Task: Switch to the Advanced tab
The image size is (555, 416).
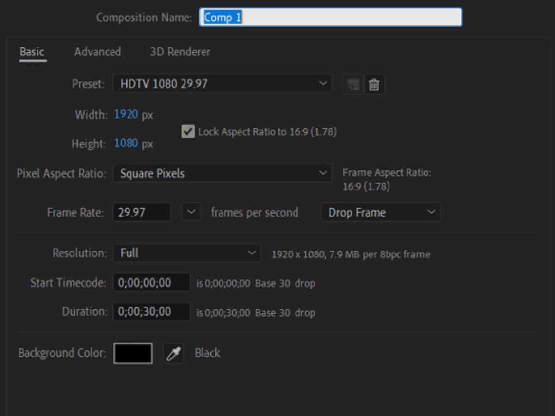Action: pyautogui.click(x=97, y=52)
